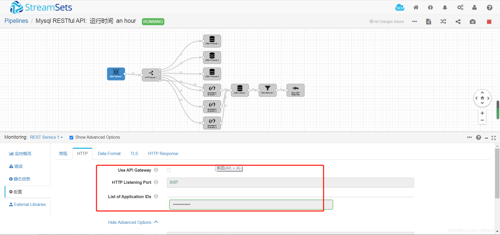Show info for Use API Gateway
This screenshot has height=235, width=500.
click(156, 170)
